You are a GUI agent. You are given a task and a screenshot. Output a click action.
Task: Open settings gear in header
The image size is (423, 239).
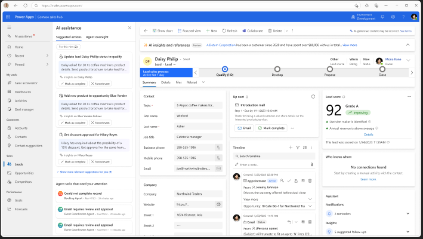click(393, 17)
